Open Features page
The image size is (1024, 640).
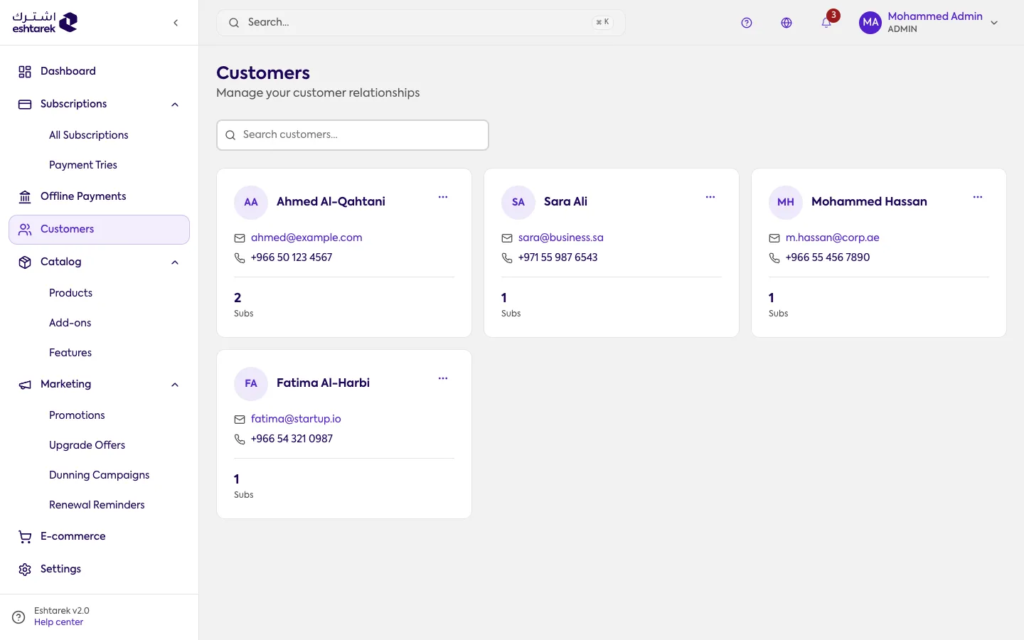(70, 353)
